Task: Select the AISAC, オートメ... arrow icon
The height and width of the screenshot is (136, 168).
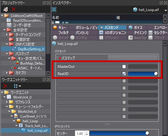Action: tap(14, 68)
